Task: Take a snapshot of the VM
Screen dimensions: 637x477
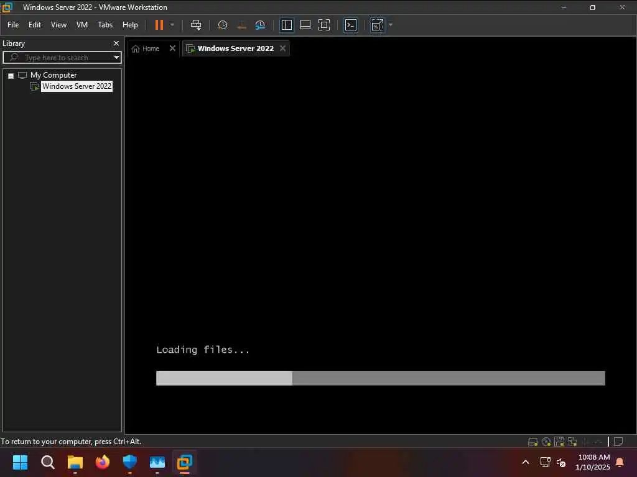Action: [222, 25]
